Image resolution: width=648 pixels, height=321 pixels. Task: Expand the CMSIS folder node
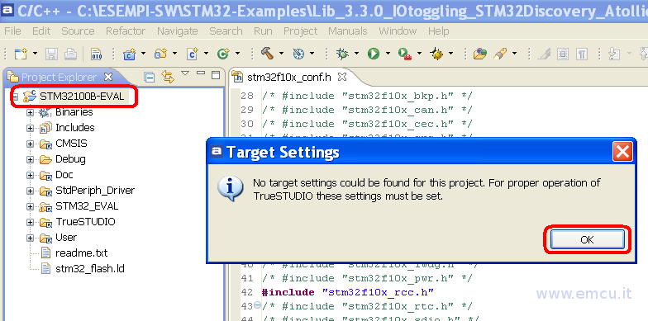coord(30,144)
